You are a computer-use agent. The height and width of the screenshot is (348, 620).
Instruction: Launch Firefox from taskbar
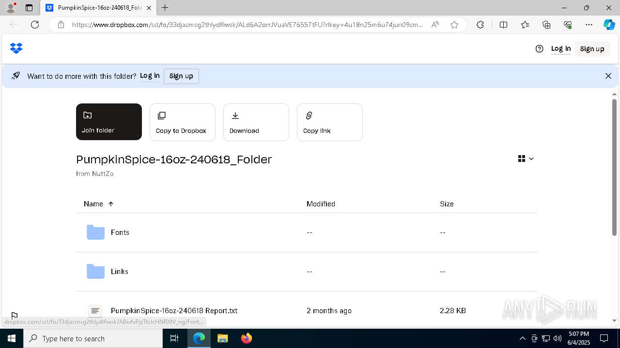pos(246,338)
